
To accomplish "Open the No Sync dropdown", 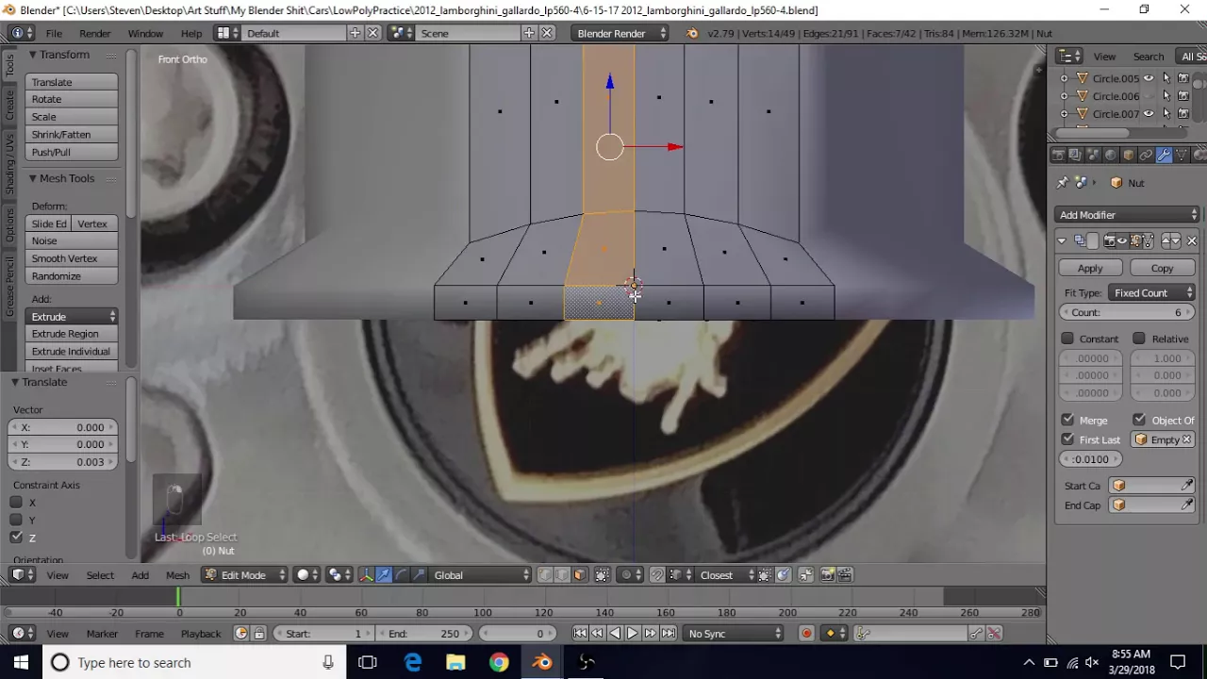I will click(x=734, y=634).
